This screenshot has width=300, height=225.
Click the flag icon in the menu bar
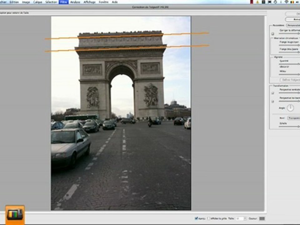(292, 2)
